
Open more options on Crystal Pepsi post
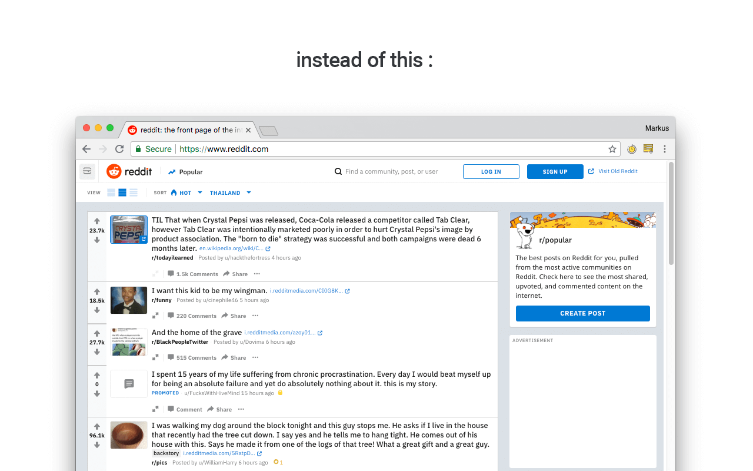[256, 274]
